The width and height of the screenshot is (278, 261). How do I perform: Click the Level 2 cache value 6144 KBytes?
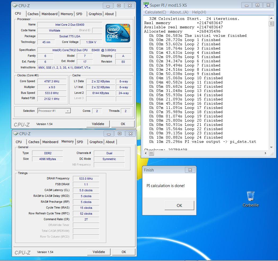[100, 93]
